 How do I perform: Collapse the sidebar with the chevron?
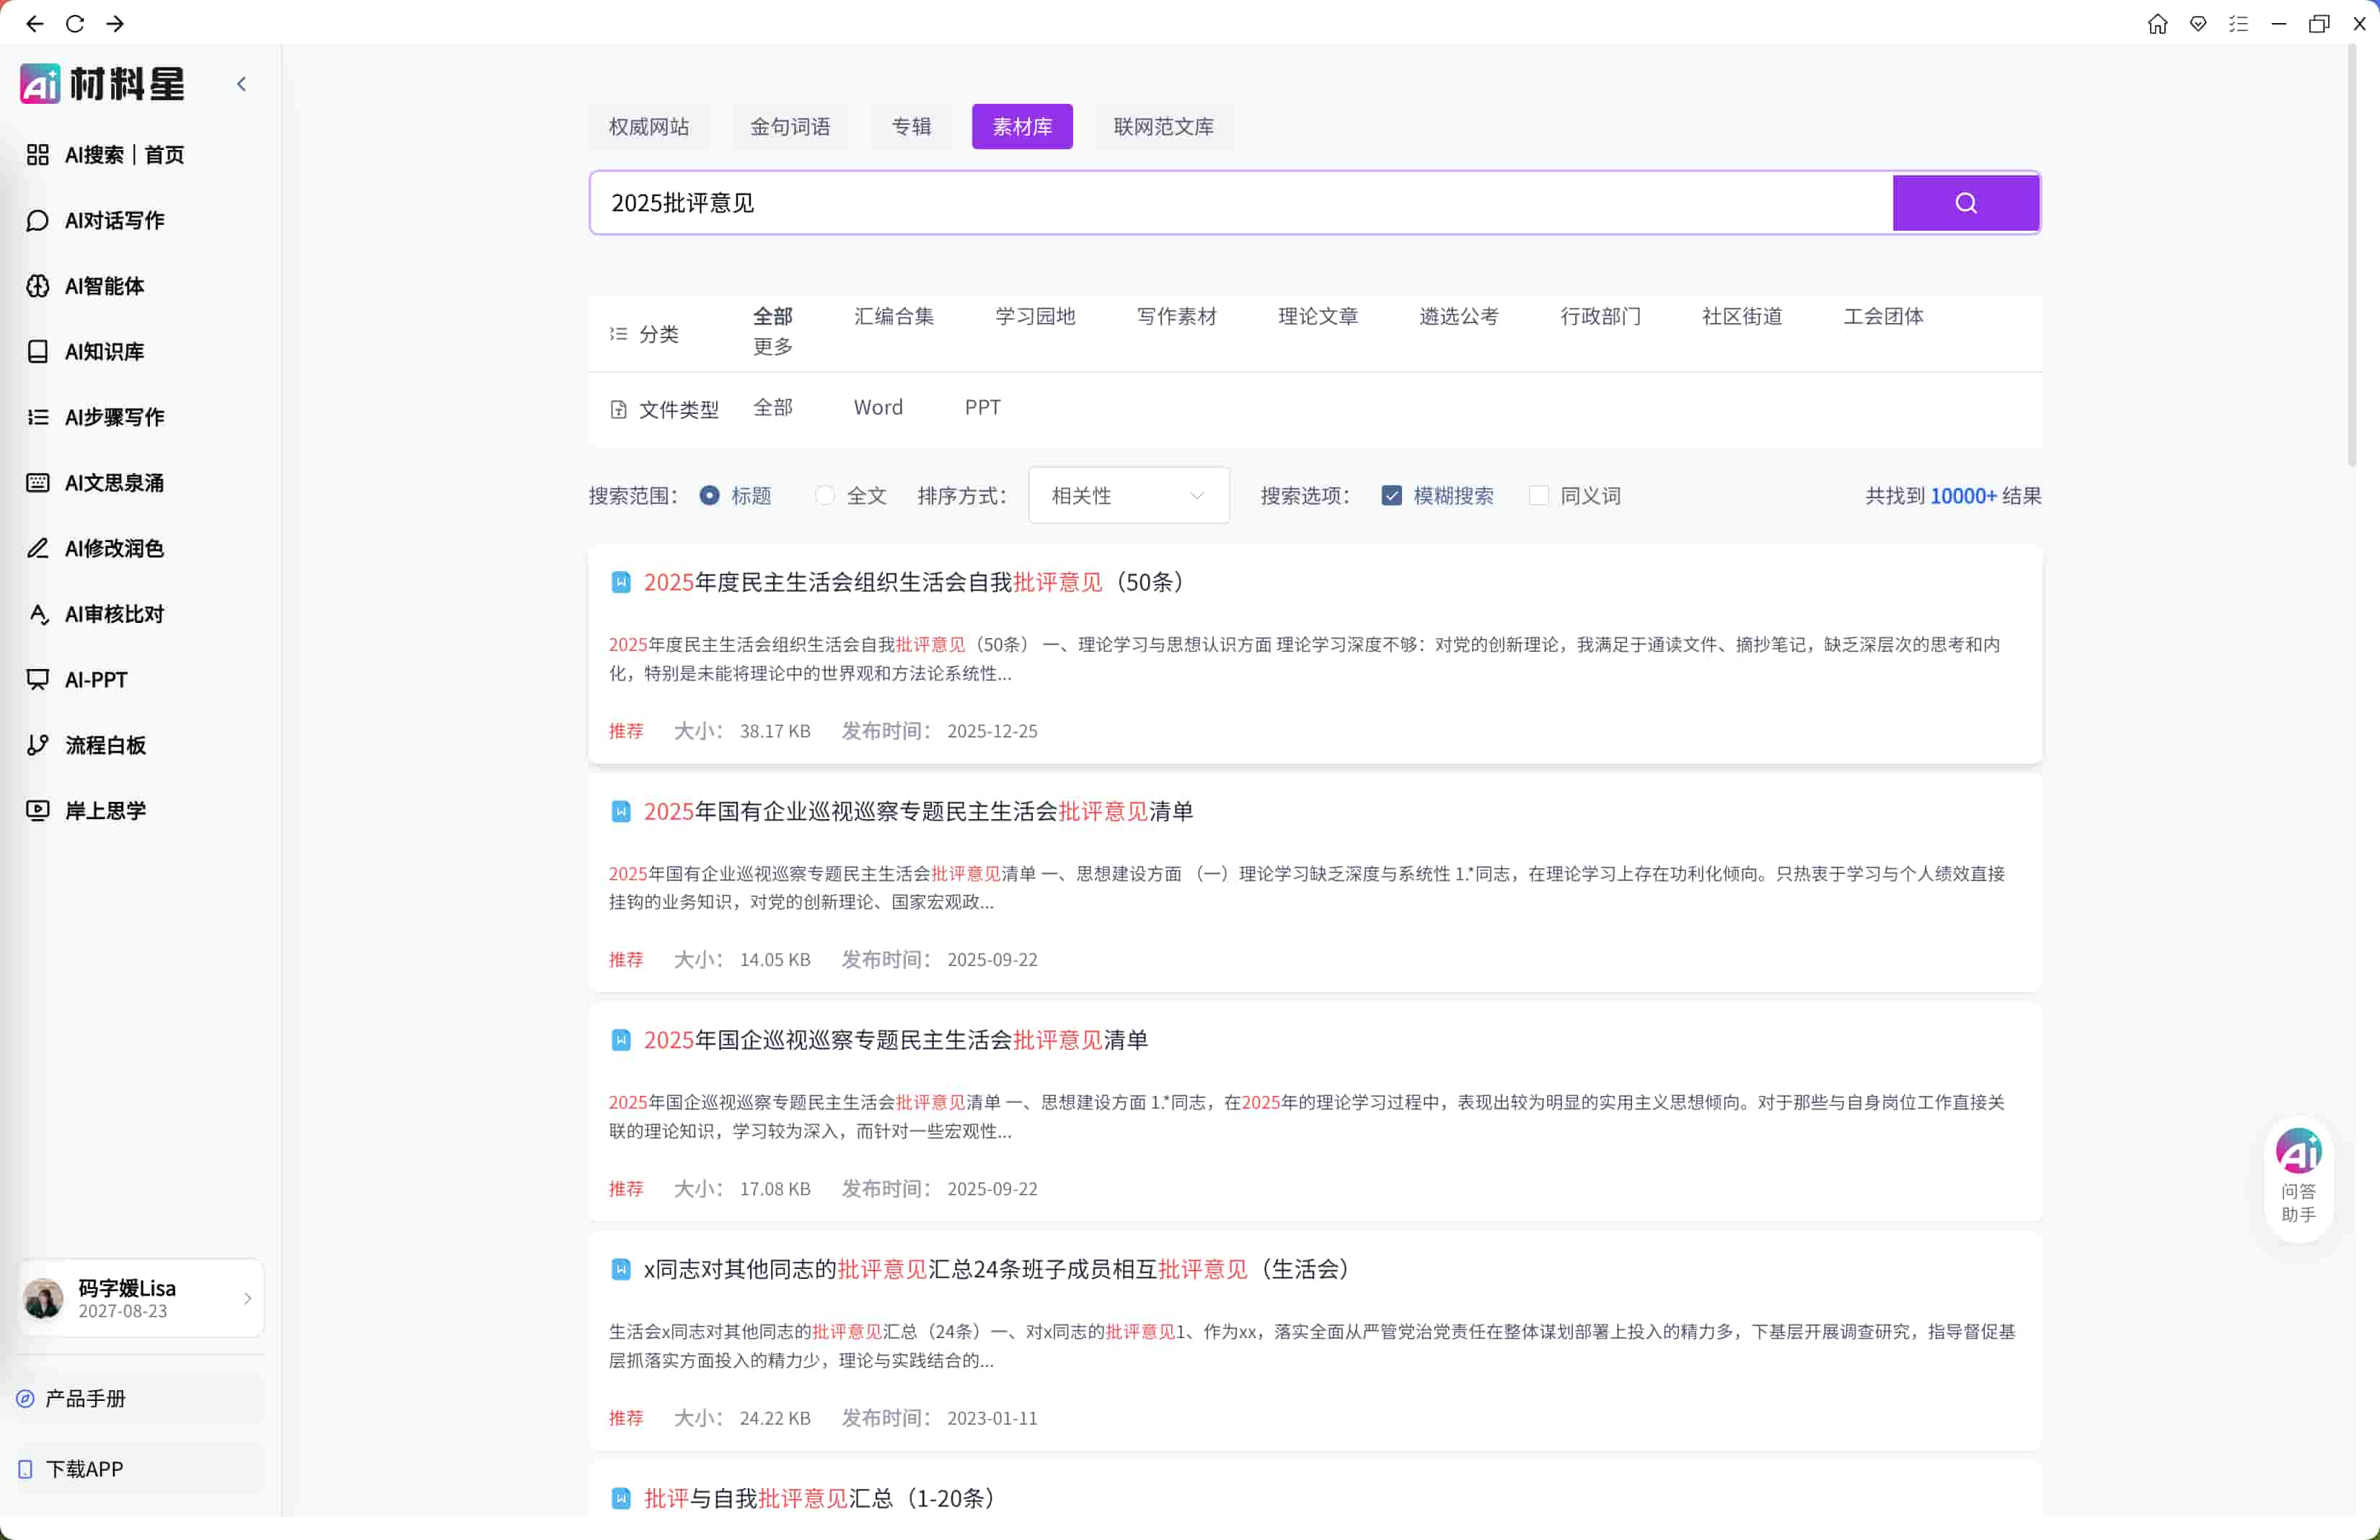(x=241, y=85)
